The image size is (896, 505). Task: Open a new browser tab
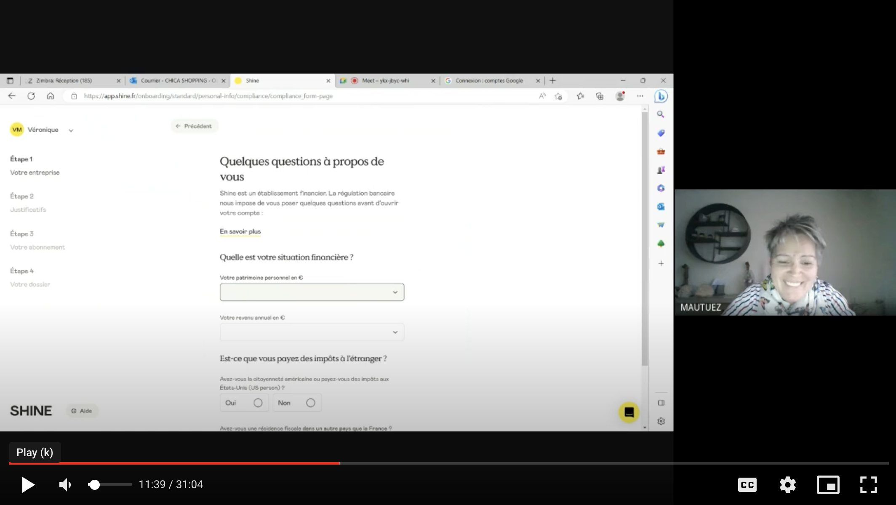[553, 80]
